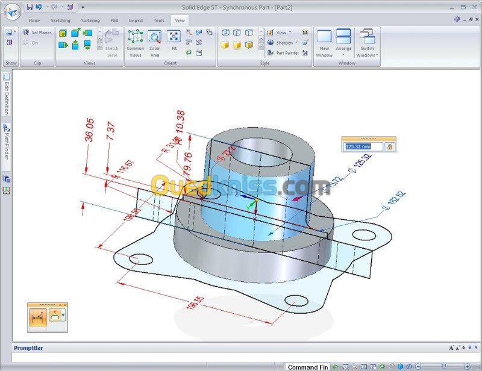Click the status bar zoom in plus button
The height and width of the screenshot is (371, 482).
[x=468, y=367]
